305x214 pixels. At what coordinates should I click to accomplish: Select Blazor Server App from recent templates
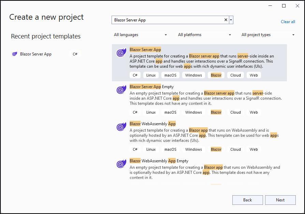pos(36,54)
